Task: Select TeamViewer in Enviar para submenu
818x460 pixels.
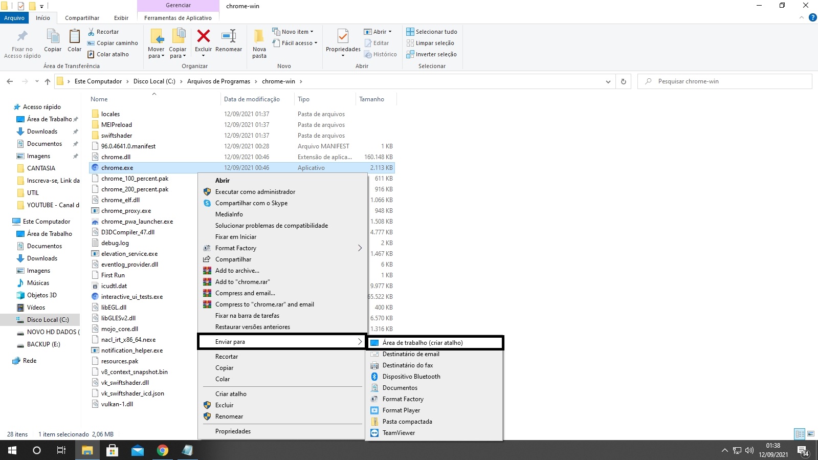Action: [399, 433]
